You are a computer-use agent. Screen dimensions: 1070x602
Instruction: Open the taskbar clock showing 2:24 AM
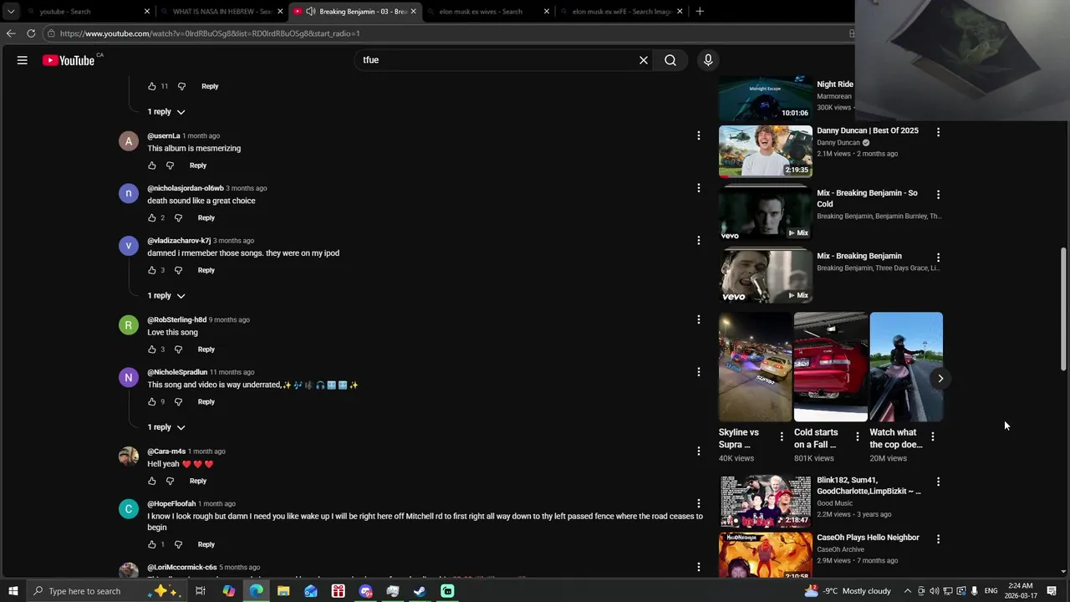click(1021, 591)
